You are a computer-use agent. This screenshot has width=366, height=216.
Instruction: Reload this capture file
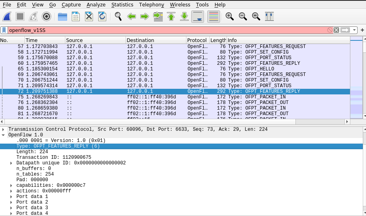(102, 16)
